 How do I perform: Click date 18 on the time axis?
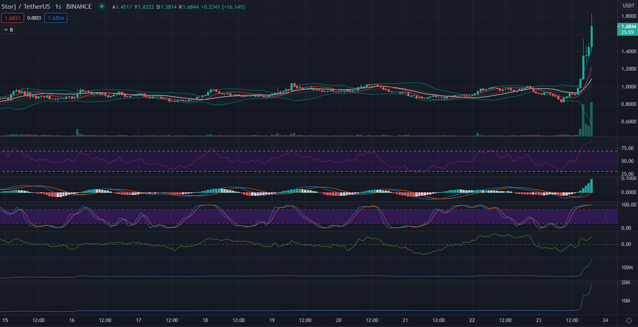pos(205,320)
